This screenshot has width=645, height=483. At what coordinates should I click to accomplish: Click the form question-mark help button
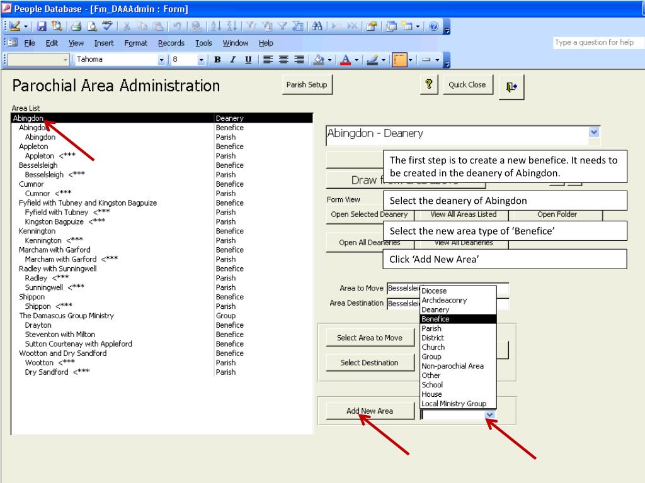429,85
